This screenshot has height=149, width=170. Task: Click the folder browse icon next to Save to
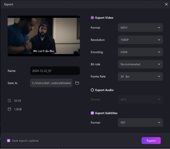tap(77, 83)
